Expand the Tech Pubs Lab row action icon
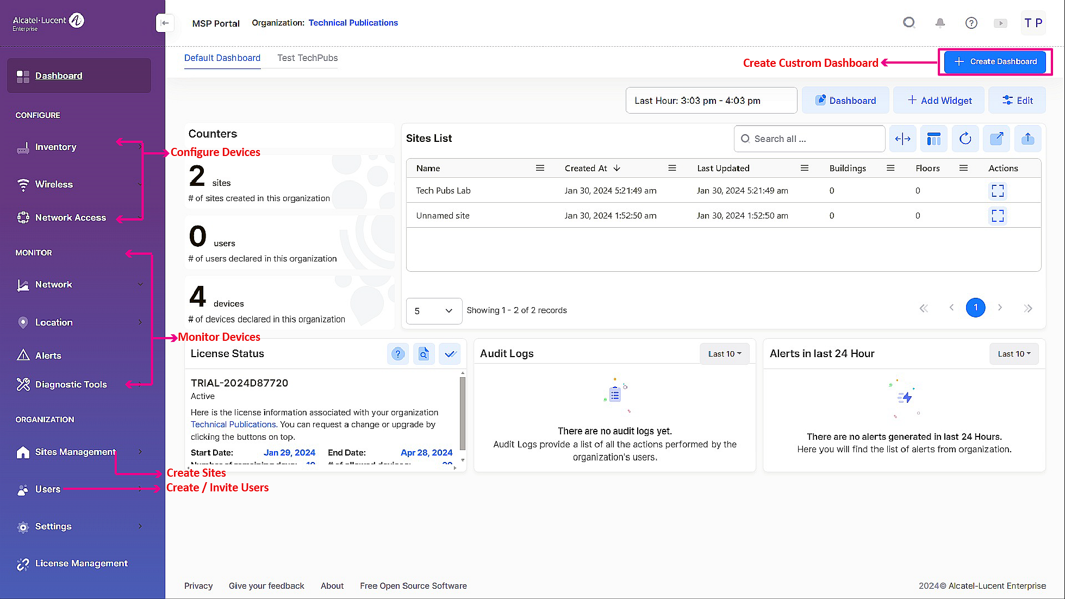The width and height of the screenshot is (1065, 599). pyautogui.click(x=998, y=191)
